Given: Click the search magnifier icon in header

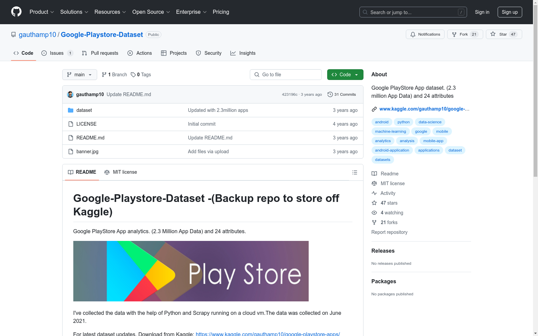Looking at the screenshot, I should [x=365, y=12].
